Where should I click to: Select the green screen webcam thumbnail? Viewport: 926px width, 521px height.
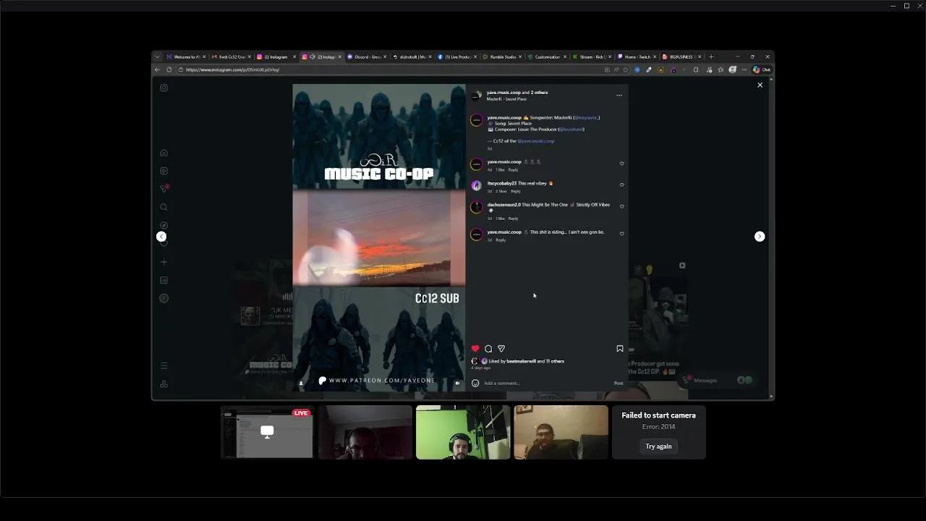pos(463,432)
